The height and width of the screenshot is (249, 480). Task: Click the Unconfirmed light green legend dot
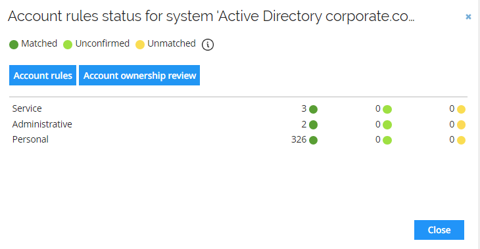(x=68, y=45)
